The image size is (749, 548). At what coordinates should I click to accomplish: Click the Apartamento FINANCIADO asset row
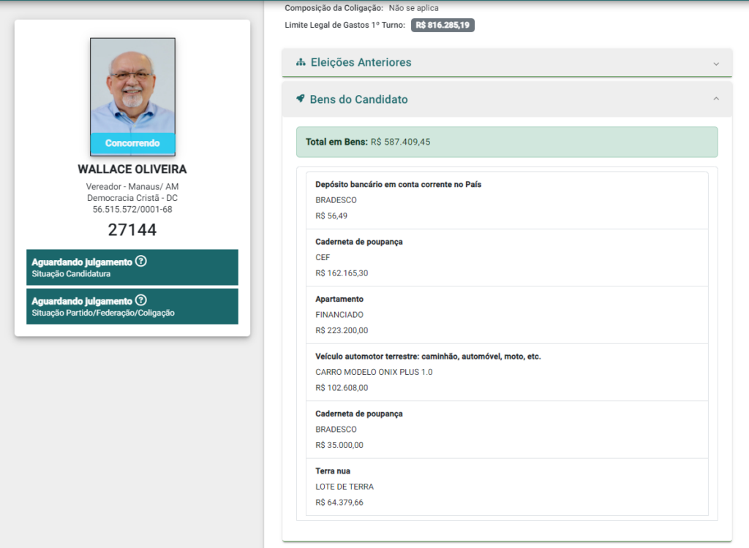tap(506, 314)
